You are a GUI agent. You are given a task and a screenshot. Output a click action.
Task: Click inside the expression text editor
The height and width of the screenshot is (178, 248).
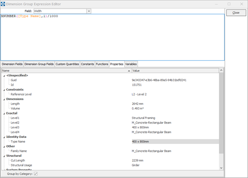pos(112,37)
